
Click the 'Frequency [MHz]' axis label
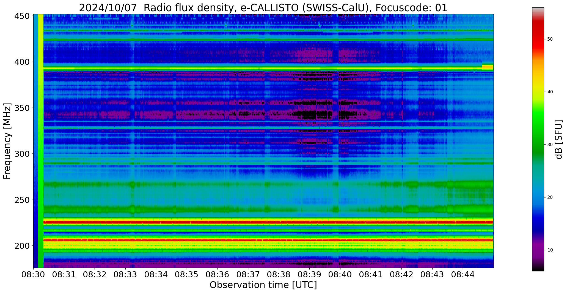(x=7, y=141)
